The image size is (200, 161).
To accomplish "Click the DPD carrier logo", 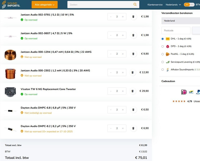I will click(x=167, y=46).
